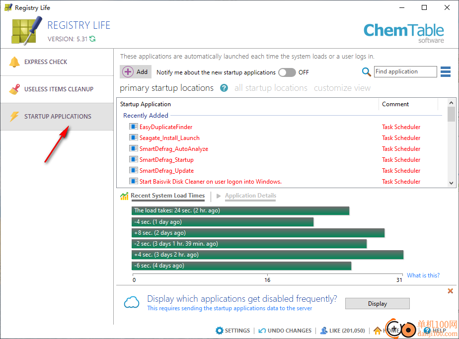Click the help question mark beside primary startup locations
This screenshot has width=459, height=339.
224,88
